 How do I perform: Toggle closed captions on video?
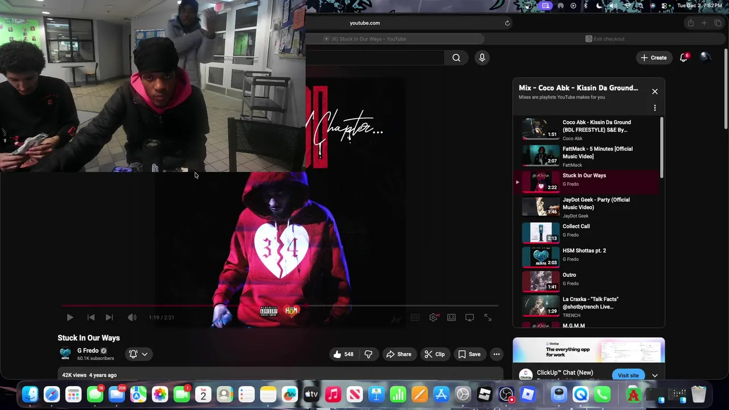click(415, 317)
